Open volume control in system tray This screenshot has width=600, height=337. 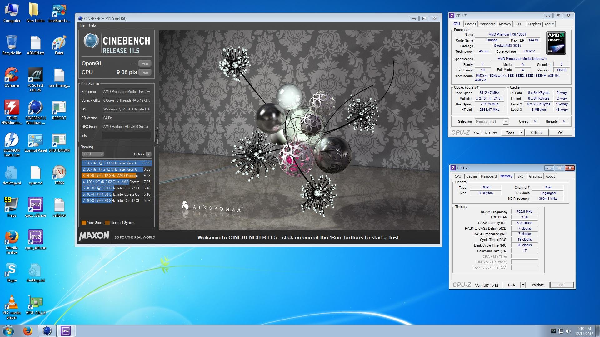click(568, 331)
